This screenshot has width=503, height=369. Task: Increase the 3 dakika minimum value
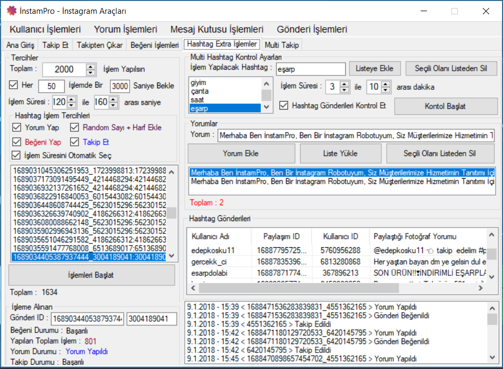pos(345,83)
